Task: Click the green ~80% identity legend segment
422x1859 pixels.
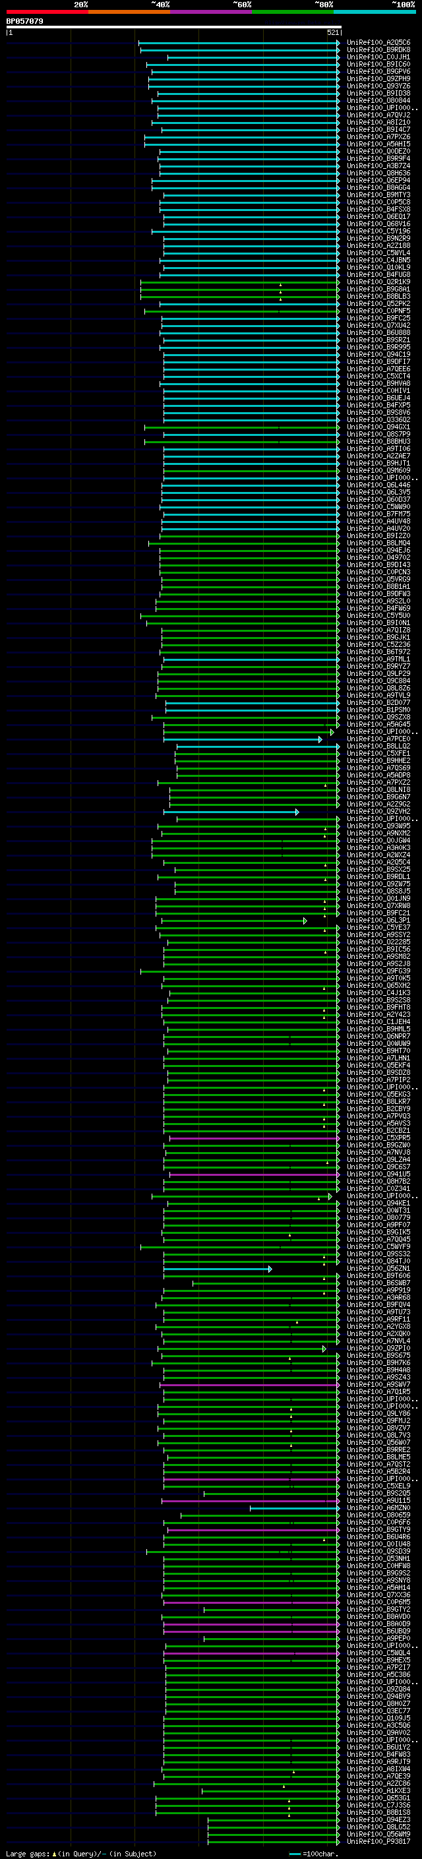Action: pyautogui.click(x=293, y=12)
